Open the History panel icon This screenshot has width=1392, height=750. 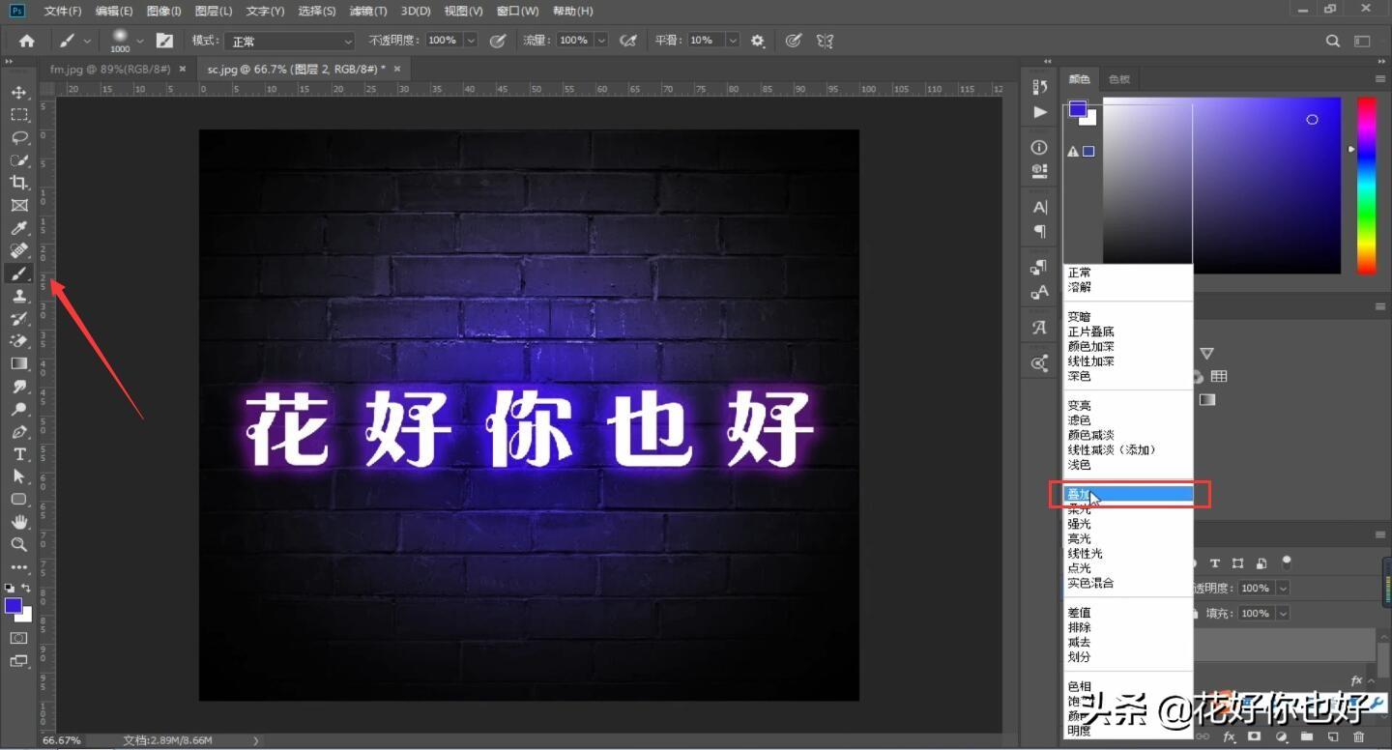[1039, 87]
